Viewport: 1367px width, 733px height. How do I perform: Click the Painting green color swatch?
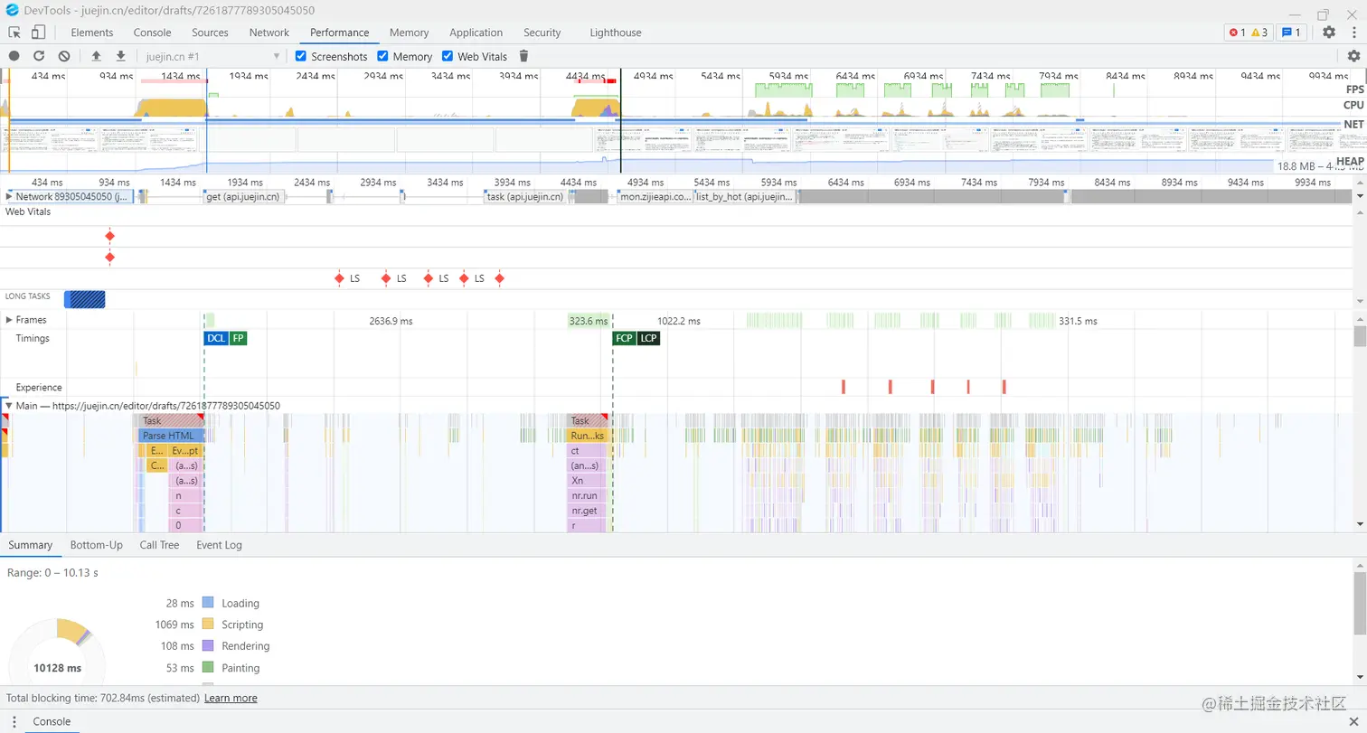coord(208,668)
